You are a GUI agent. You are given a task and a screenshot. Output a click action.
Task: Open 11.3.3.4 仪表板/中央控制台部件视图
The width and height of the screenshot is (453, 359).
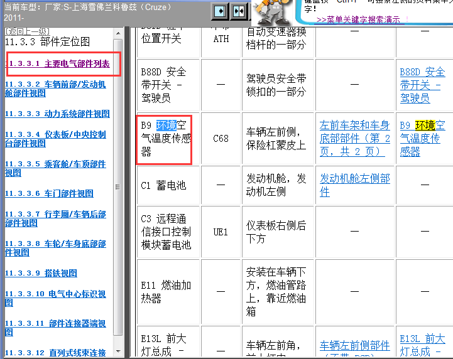pos(55,139)
